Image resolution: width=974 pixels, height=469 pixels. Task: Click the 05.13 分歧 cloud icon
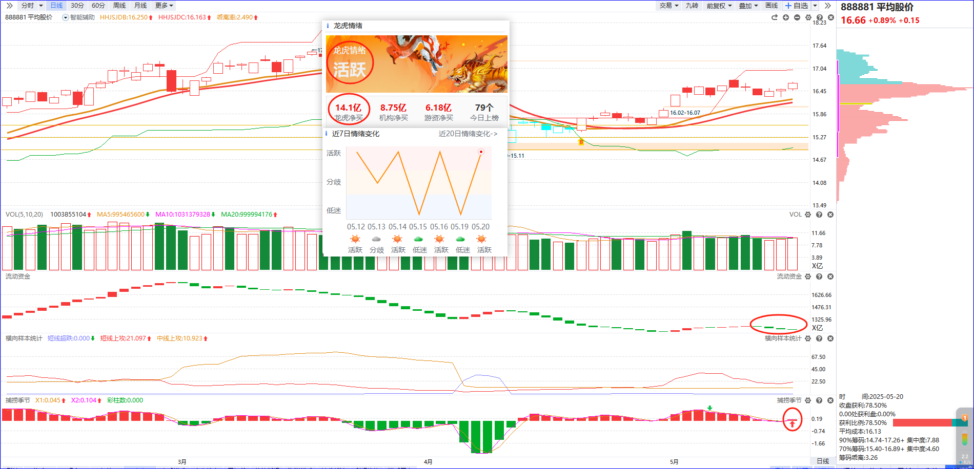click(x=376, y=239)
